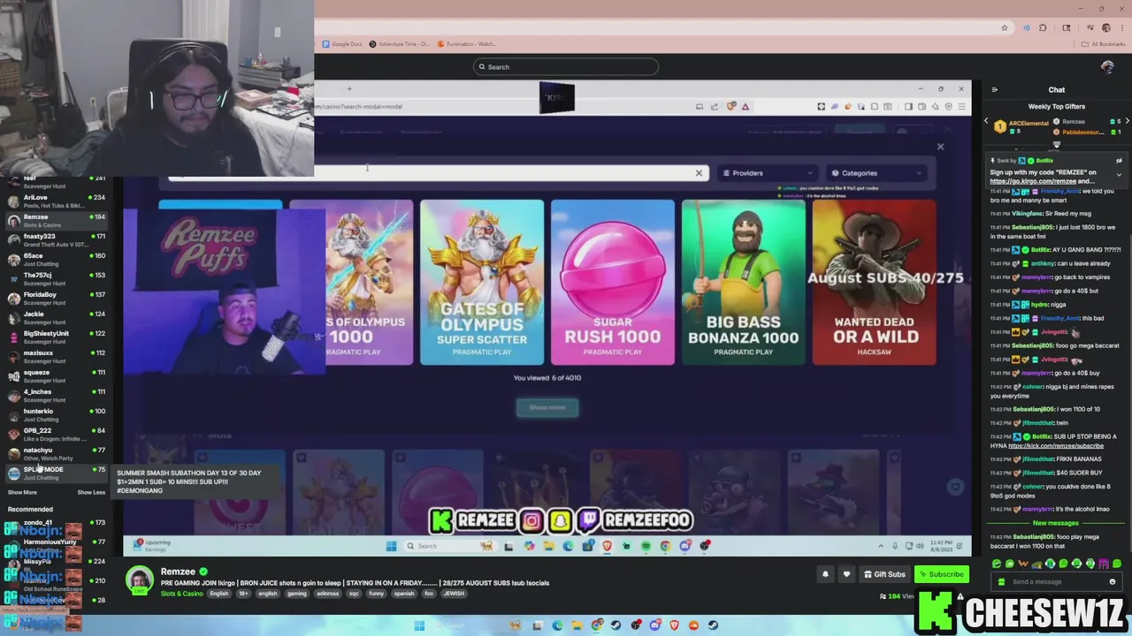Open the go.kirgo.com/remzee pinned link
Viewport: 1132px width, 636px height.
(1033, 181)
